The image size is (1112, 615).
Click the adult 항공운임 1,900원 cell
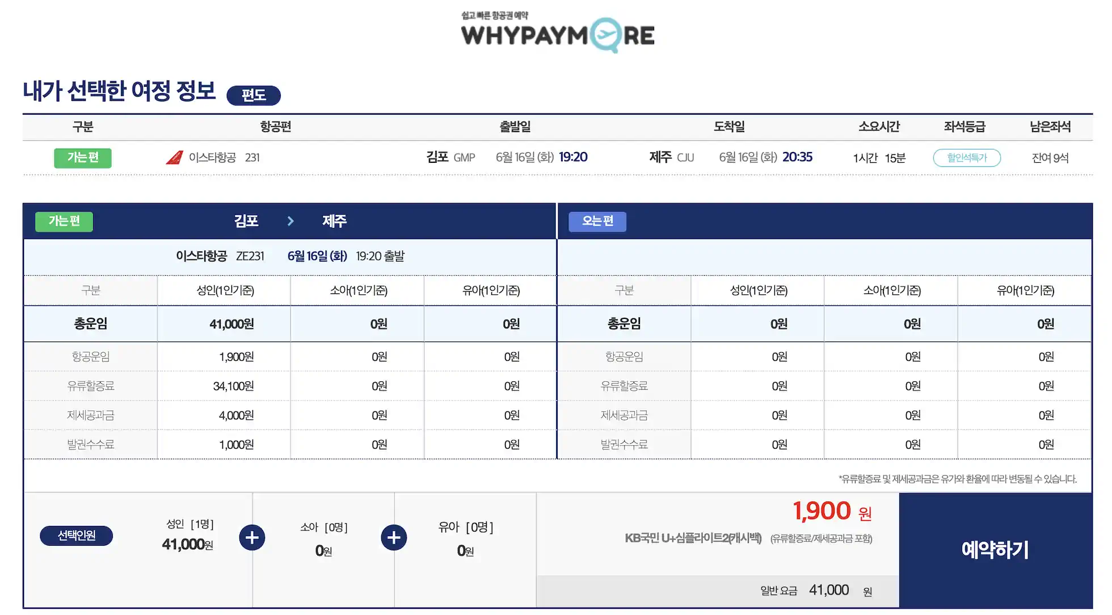224,357
